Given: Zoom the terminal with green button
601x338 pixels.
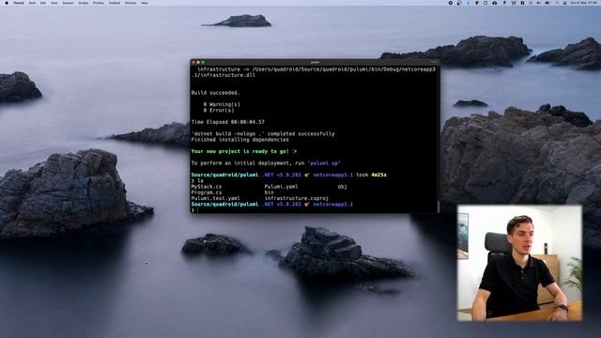Looking at the screenshot, I should click(x=203, y=62).
